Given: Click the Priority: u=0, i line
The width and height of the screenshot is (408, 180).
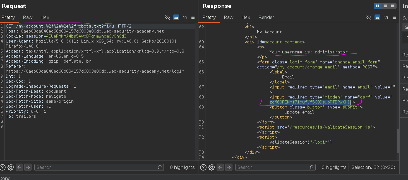Looking at the screenshot, I should click(26, 111).
